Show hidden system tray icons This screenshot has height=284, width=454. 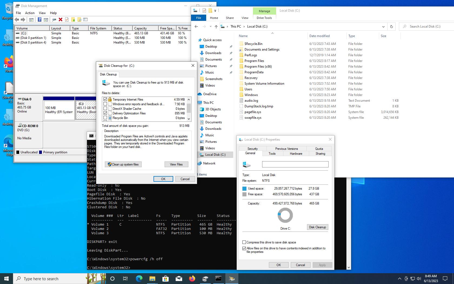tap(399, 279)
